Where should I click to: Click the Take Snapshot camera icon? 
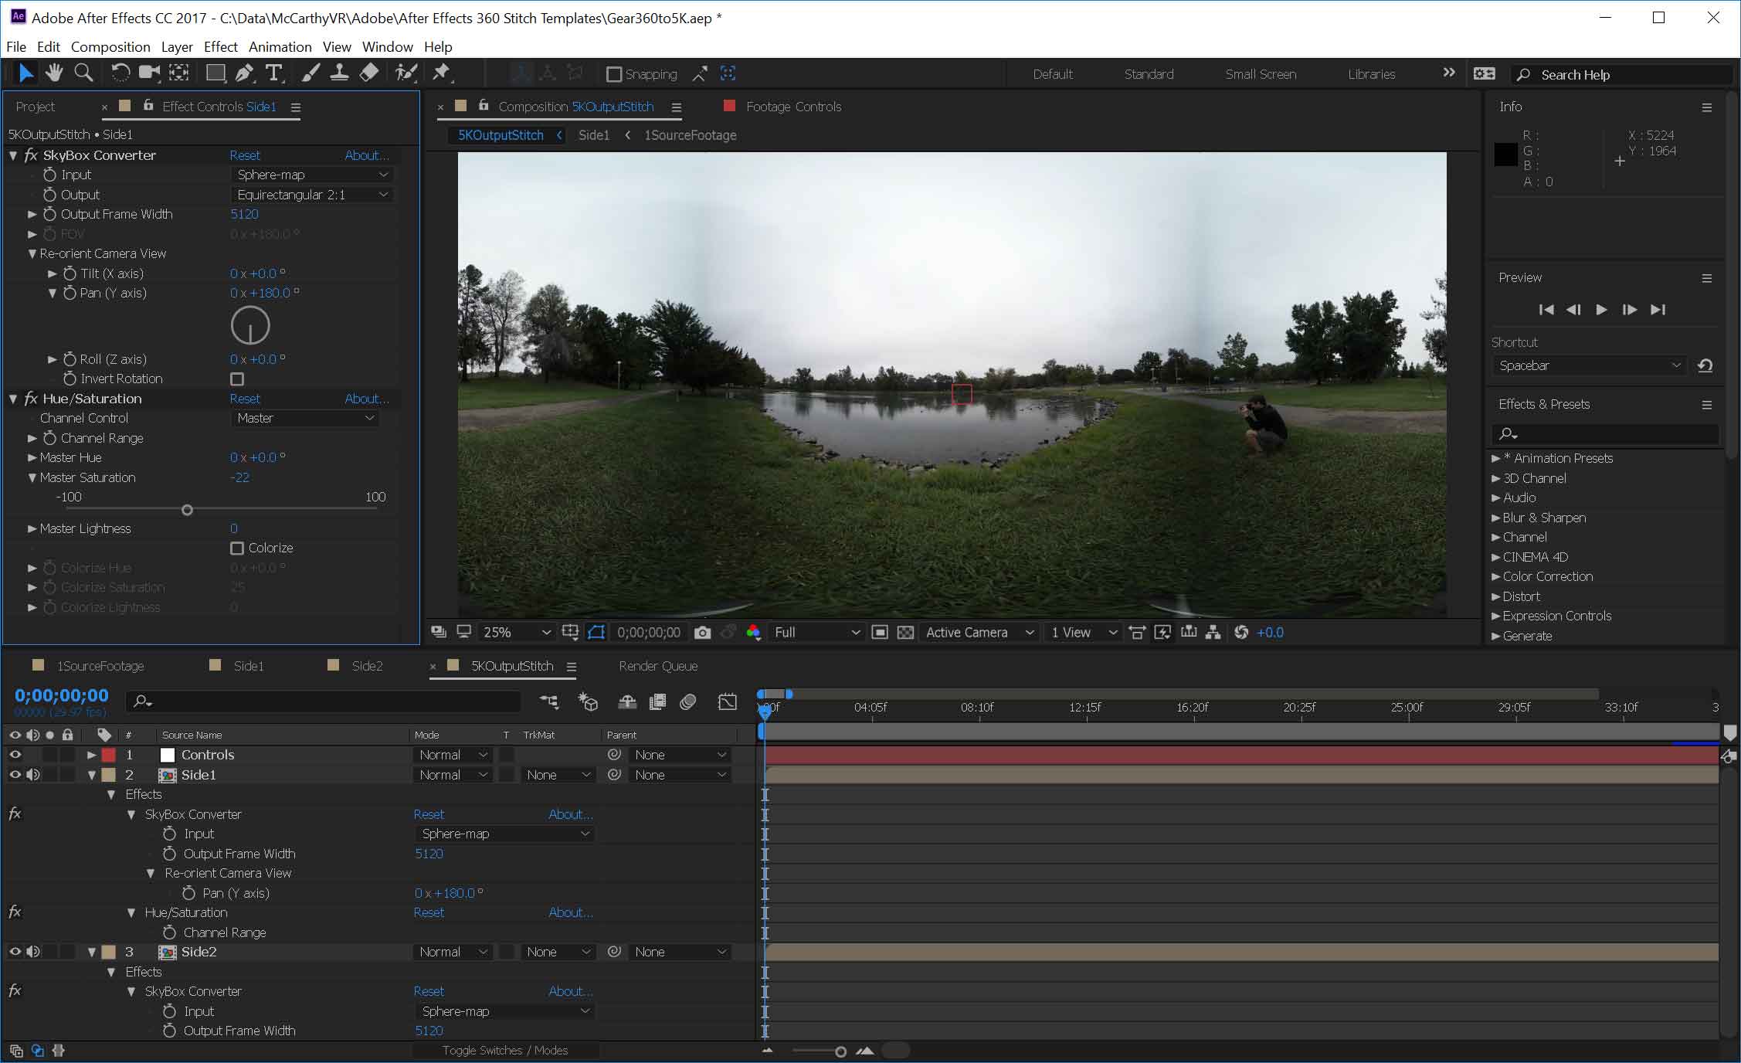702,633
